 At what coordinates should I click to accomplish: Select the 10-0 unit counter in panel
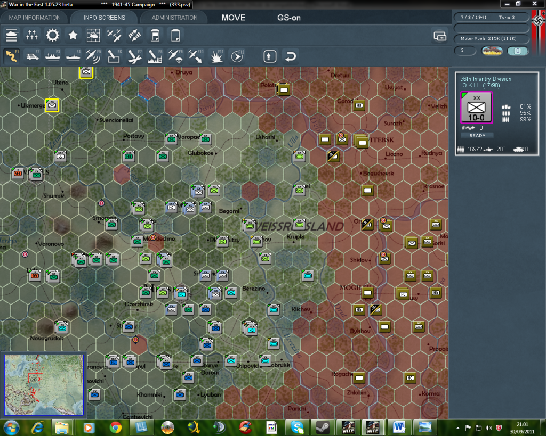[476, 108]
